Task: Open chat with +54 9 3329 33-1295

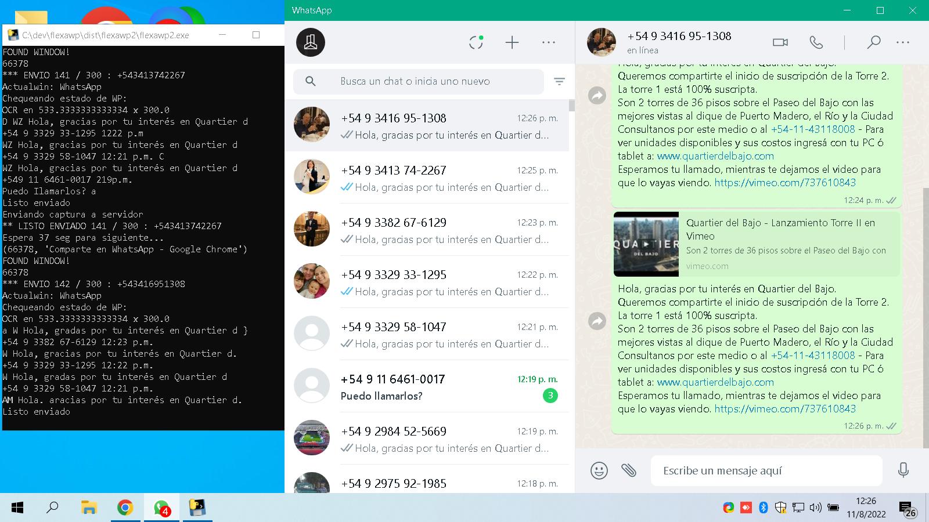Action: 427,282
